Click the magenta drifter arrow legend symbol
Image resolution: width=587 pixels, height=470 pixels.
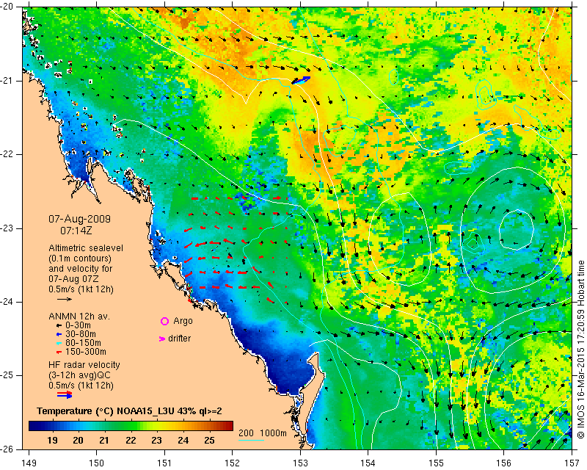162,339
